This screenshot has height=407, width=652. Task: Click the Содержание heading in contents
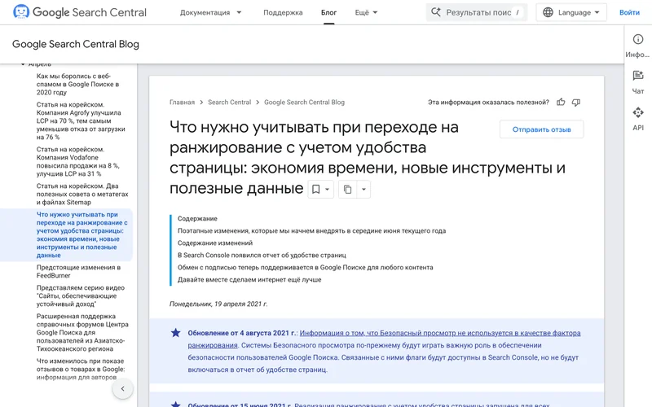(197, 218)
